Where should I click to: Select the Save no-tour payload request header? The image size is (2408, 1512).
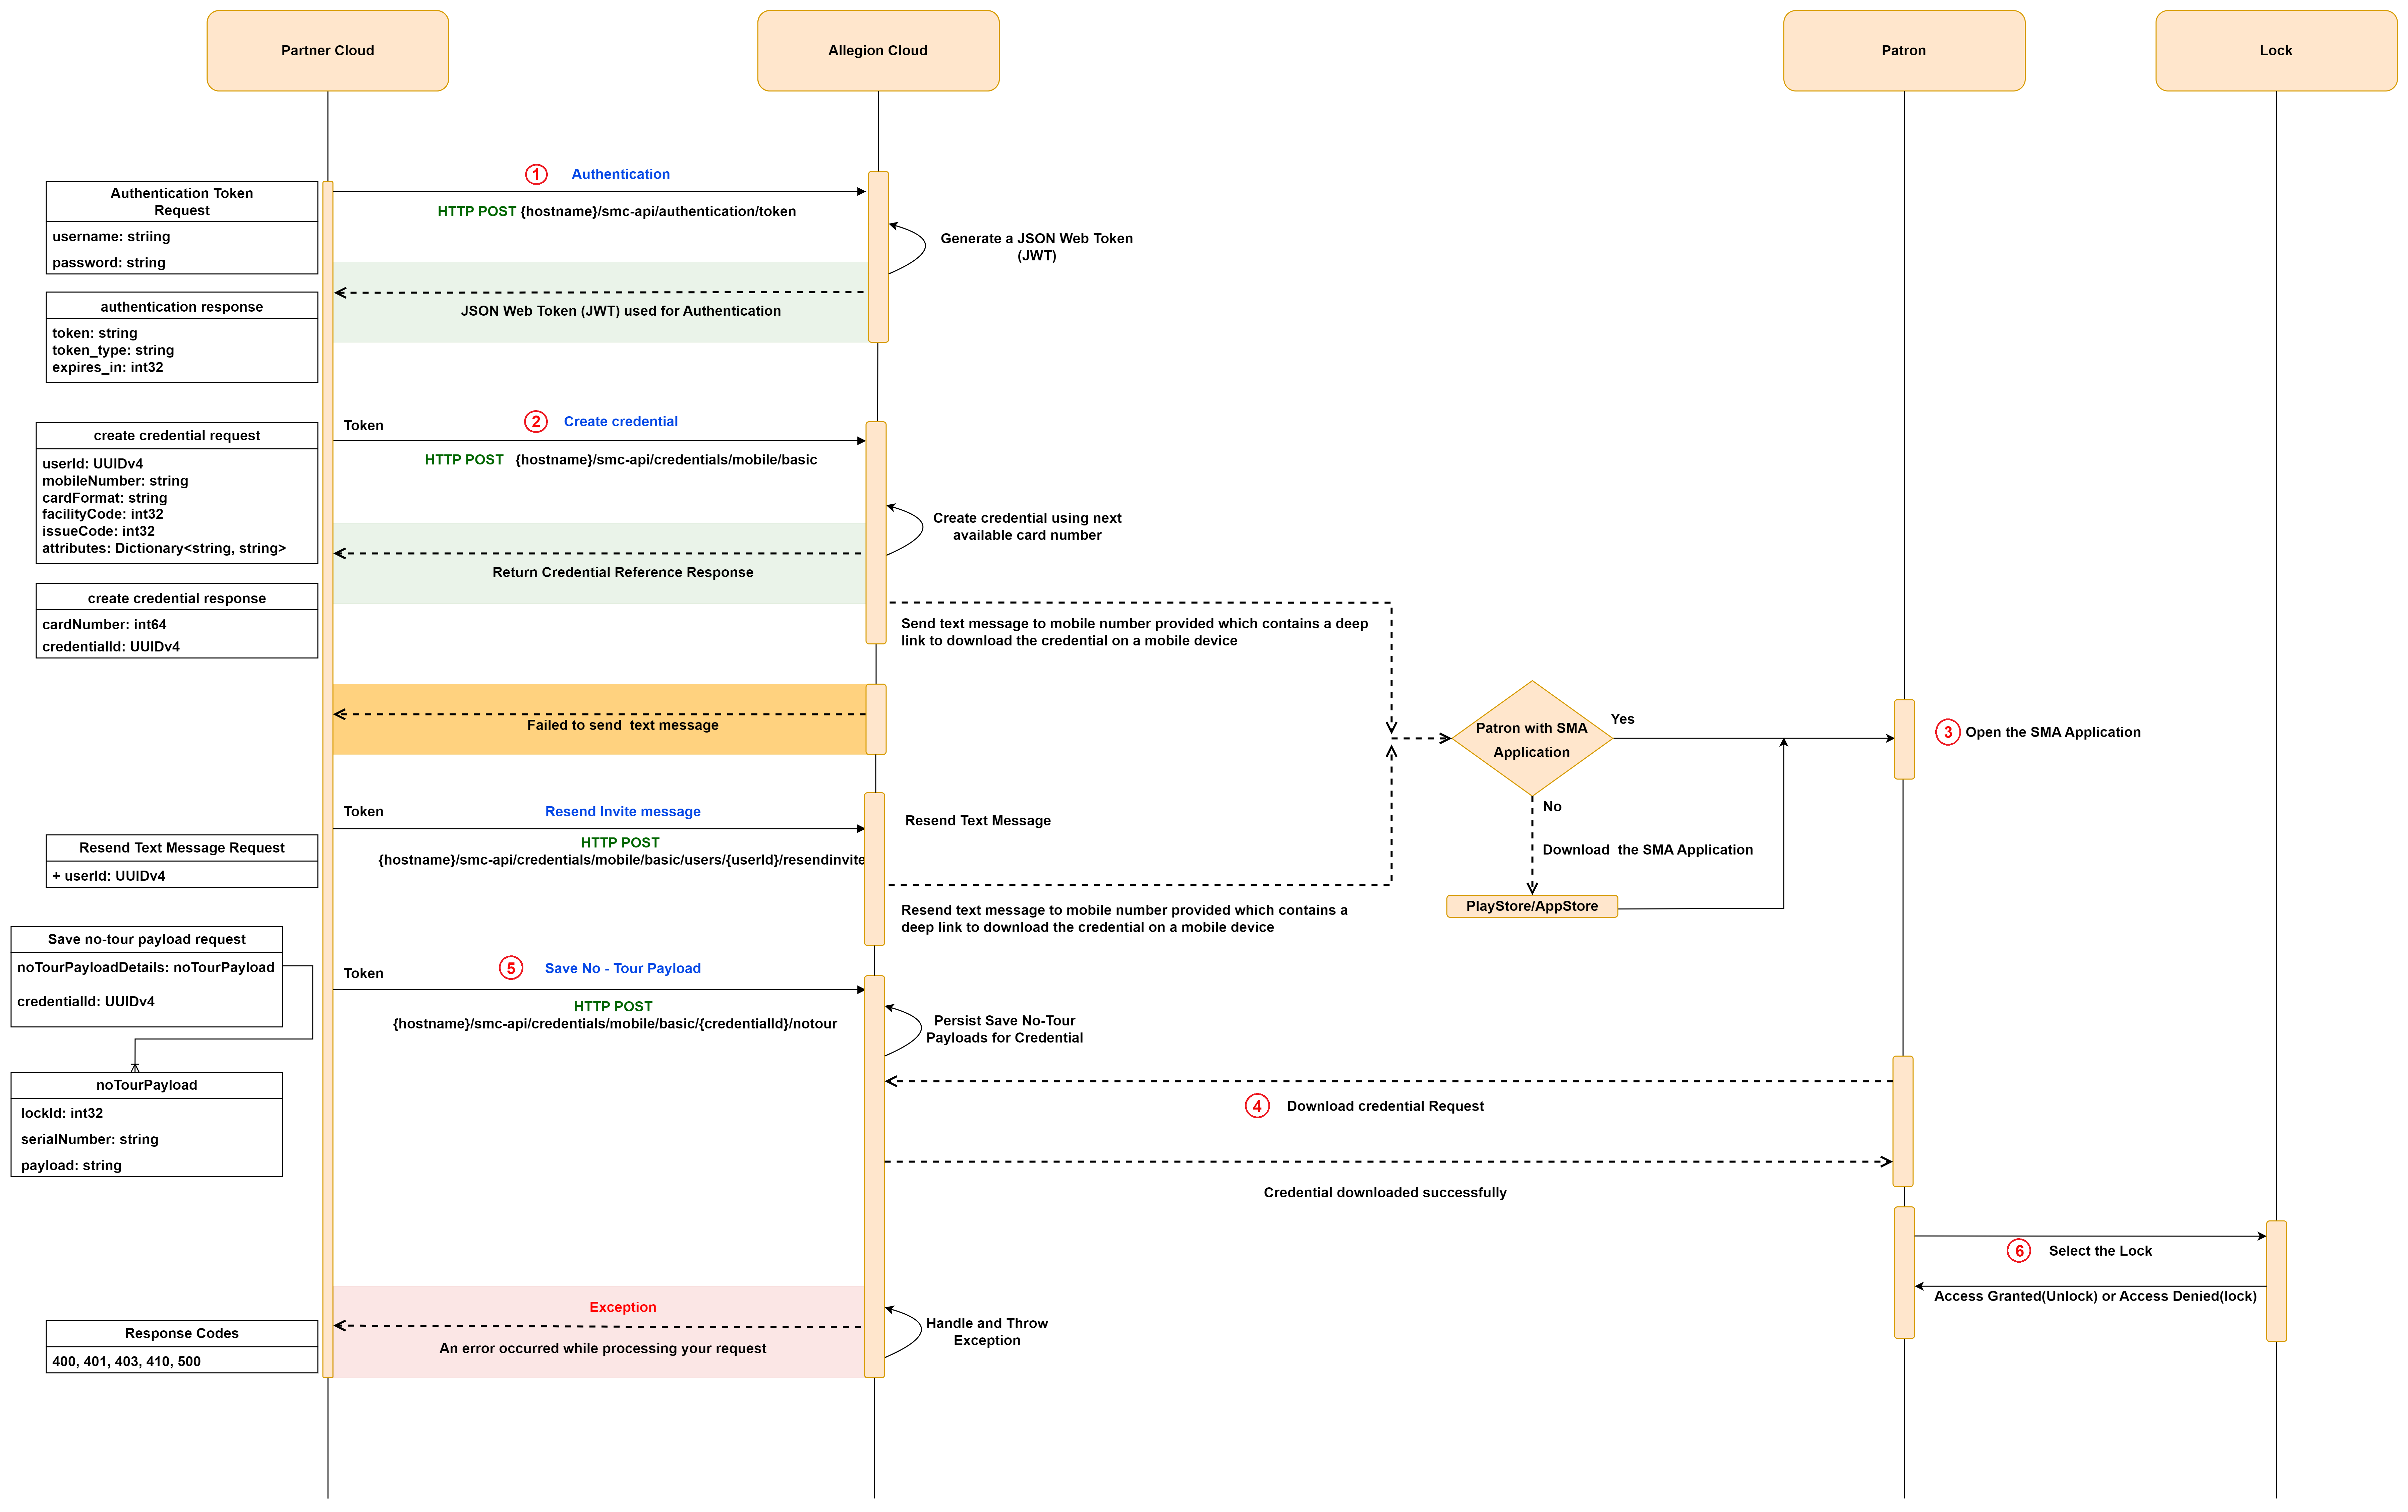147,939
